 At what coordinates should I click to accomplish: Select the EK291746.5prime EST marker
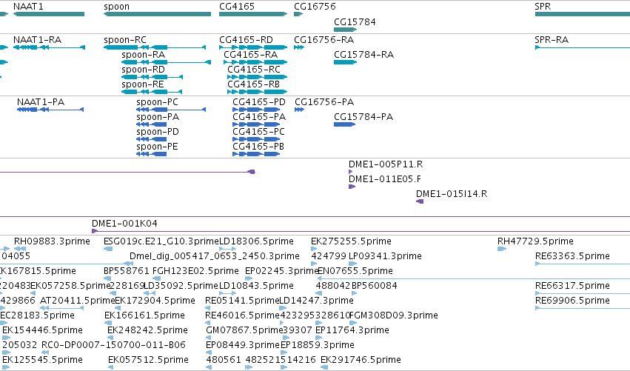pos(325,367)
